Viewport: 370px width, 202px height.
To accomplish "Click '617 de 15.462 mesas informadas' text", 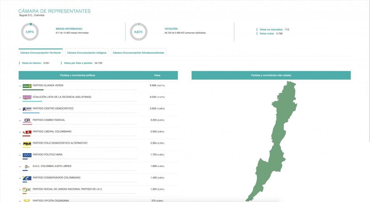I will [72, 33].
